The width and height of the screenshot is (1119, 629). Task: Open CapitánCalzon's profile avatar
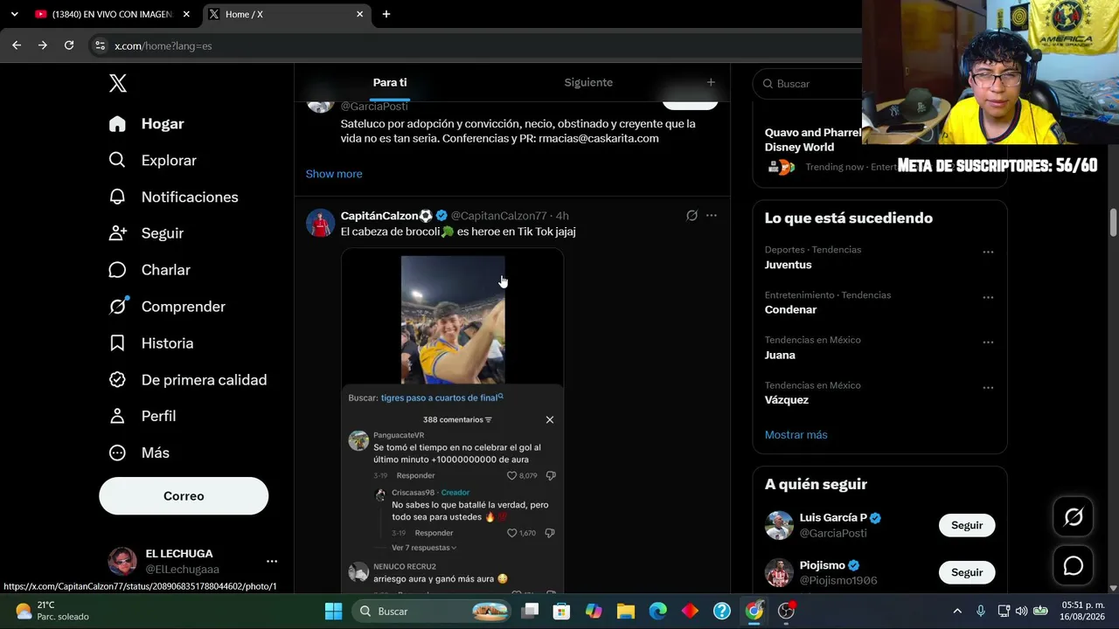tap(321, 223)
